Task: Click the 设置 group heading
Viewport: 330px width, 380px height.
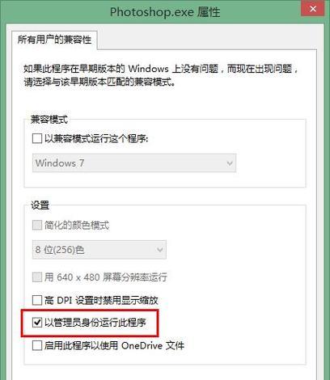Action: click(40, 205)
